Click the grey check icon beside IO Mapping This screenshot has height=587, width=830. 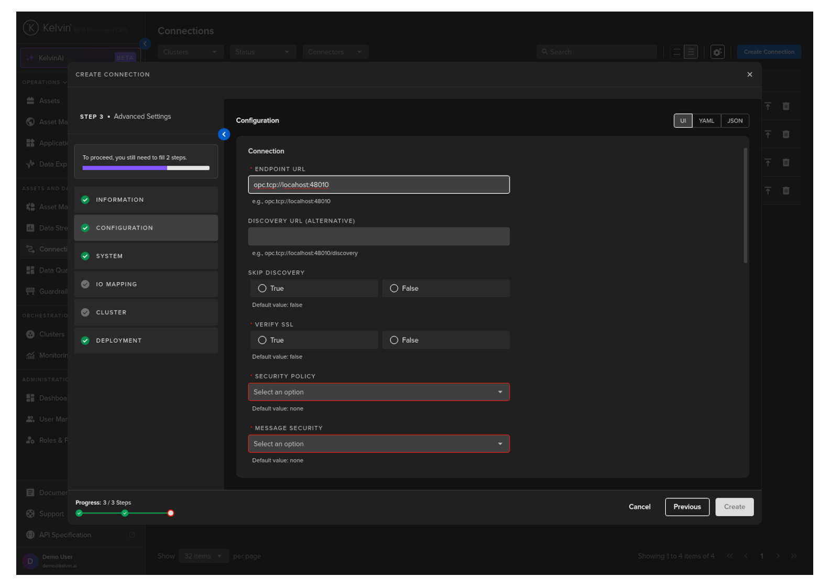point(85,284)
